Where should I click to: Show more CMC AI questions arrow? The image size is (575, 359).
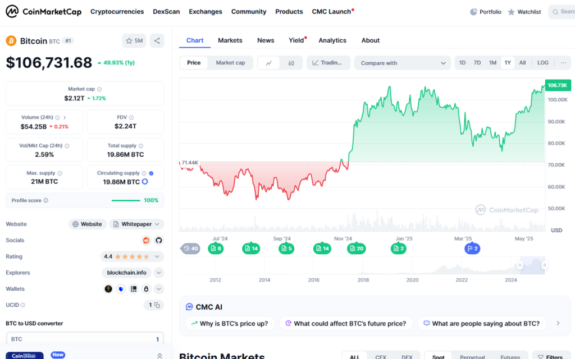pos(558,324)
